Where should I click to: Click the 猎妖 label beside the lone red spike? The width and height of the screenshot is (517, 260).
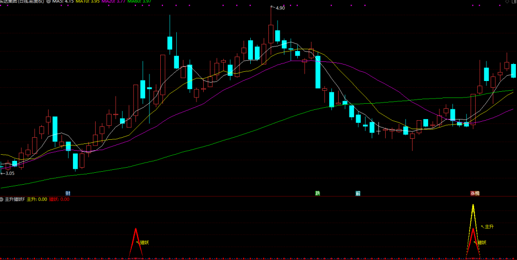pyautogui.click(x=145, y=242)
